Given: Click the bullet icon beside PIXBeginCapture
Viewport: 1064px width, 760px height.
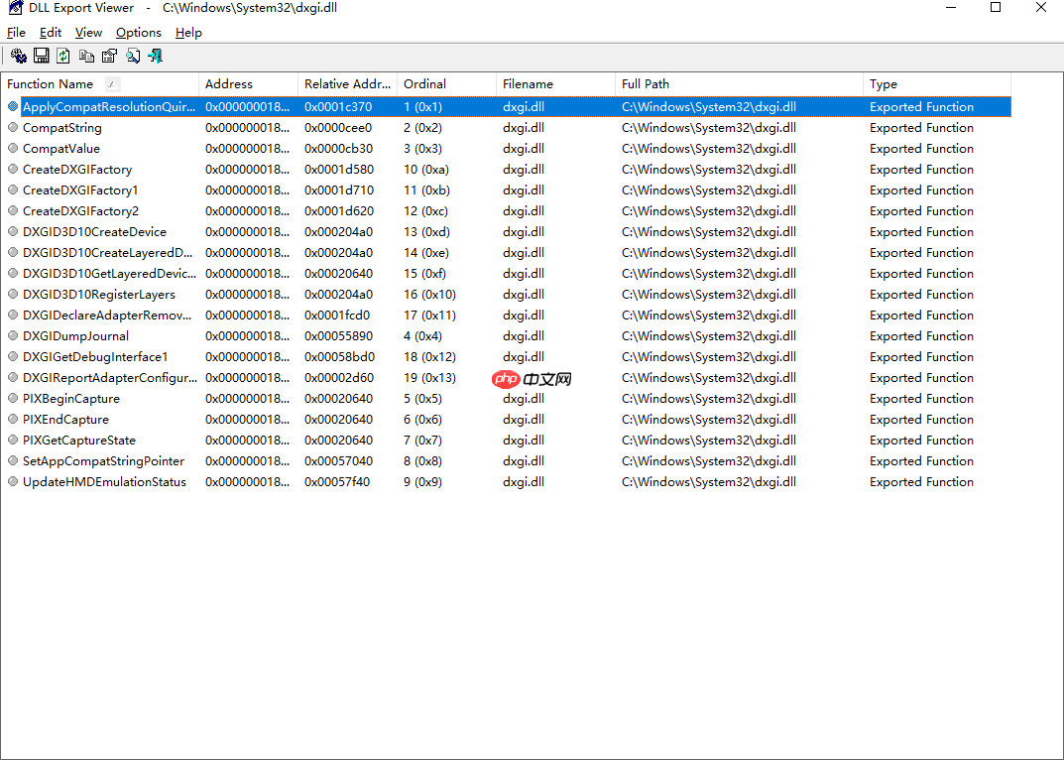Looking at the screenshot, I should click(x=13, y=399).
